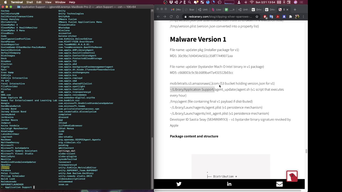
Task: Open the Chrome three-dot menu
Action: click(303, 17)
